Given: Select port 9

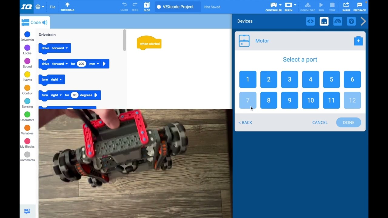Looking at the screenshot, I should click(289, 100).
